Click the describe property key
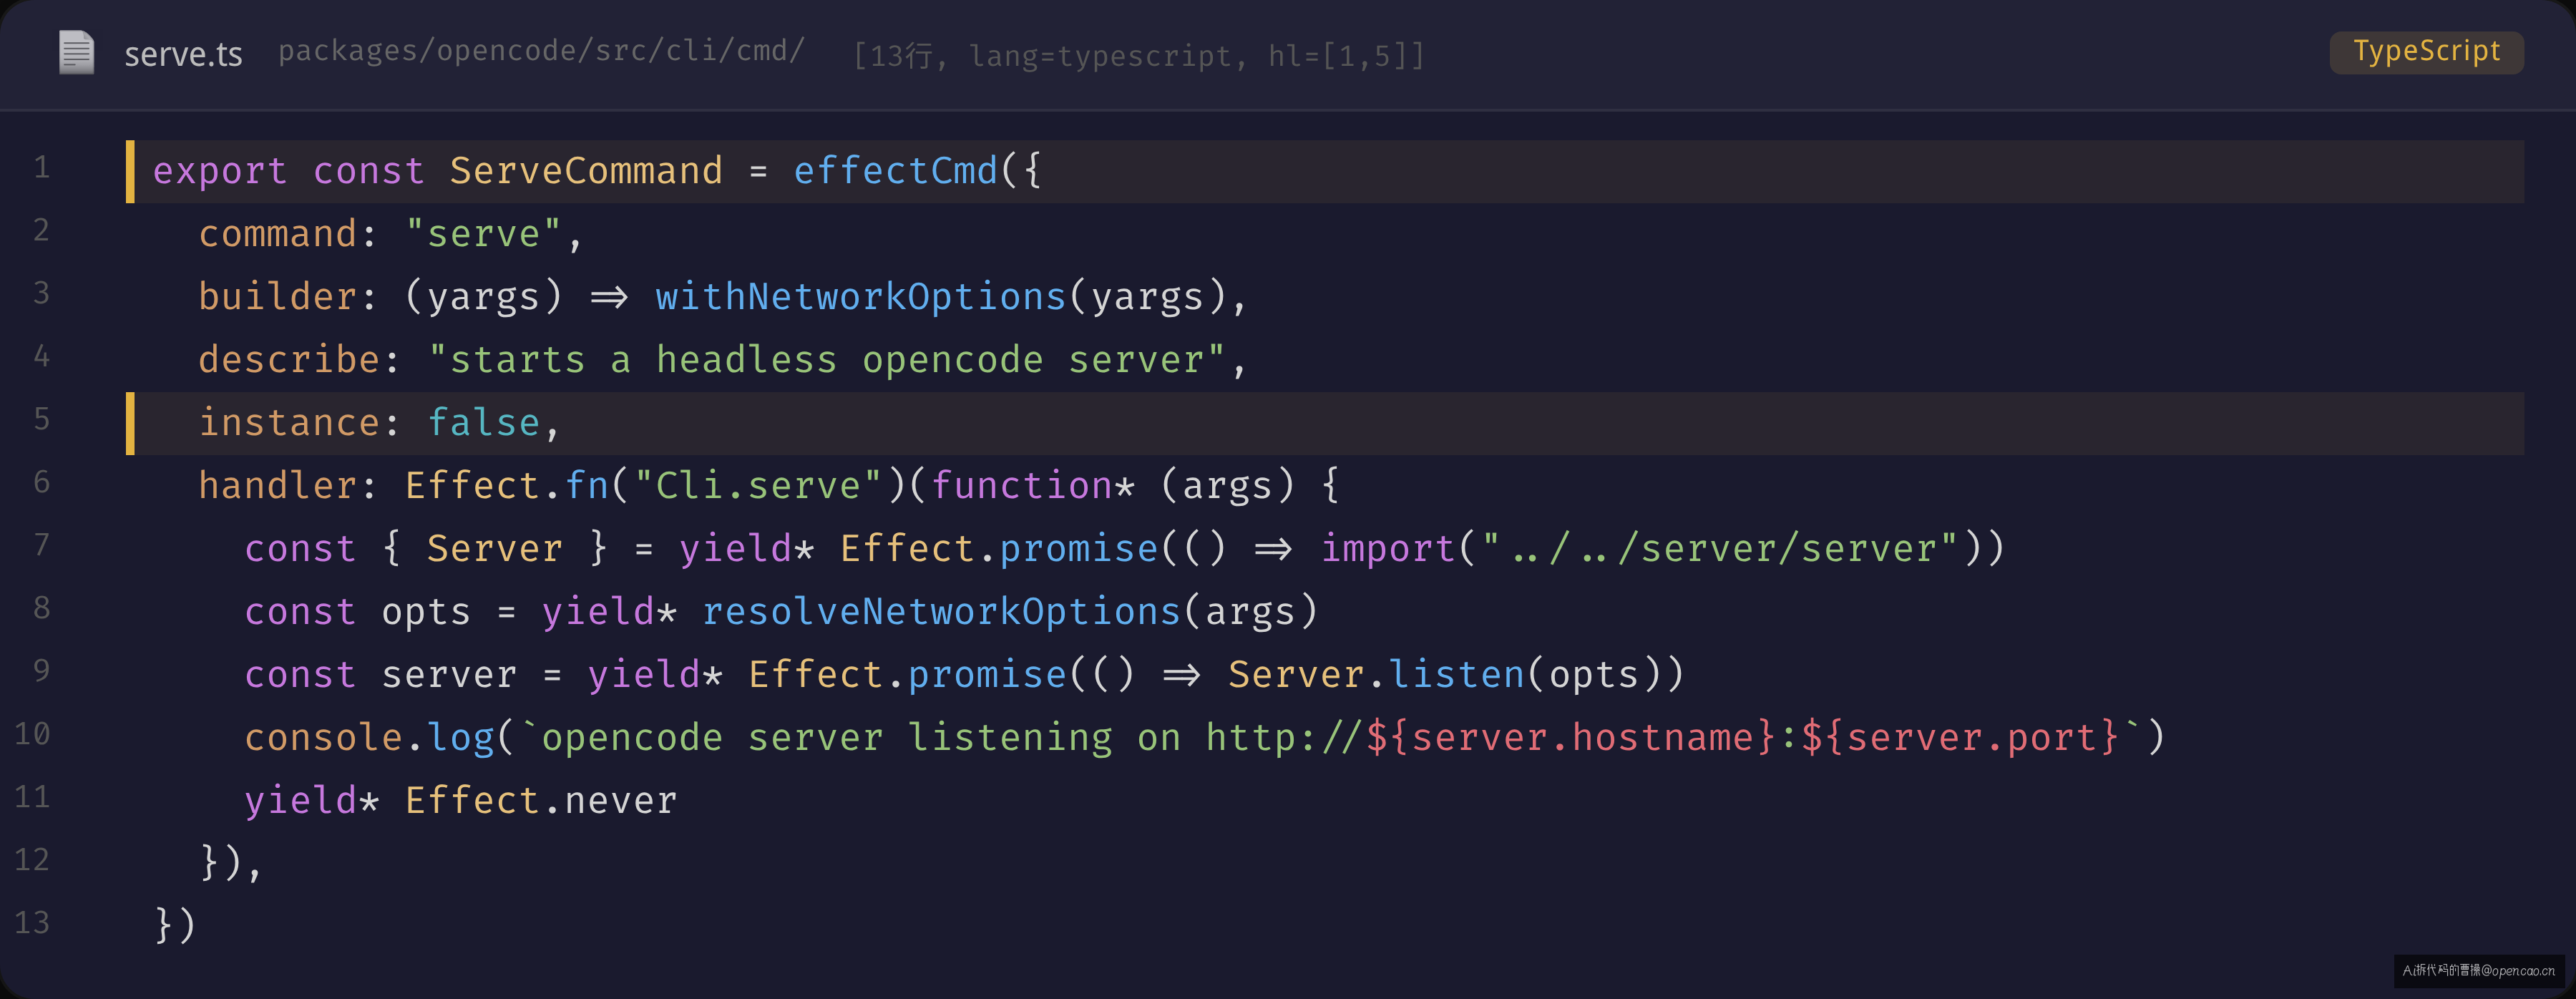Viewport: 2576px width, 999px height. click(x=289, y=360)
